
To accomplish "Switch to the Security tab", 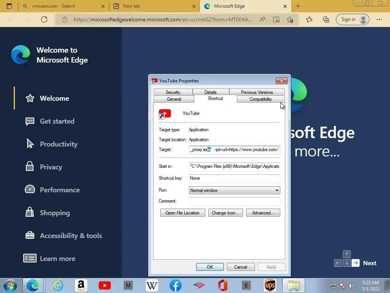I will click(x=173, y=92).
